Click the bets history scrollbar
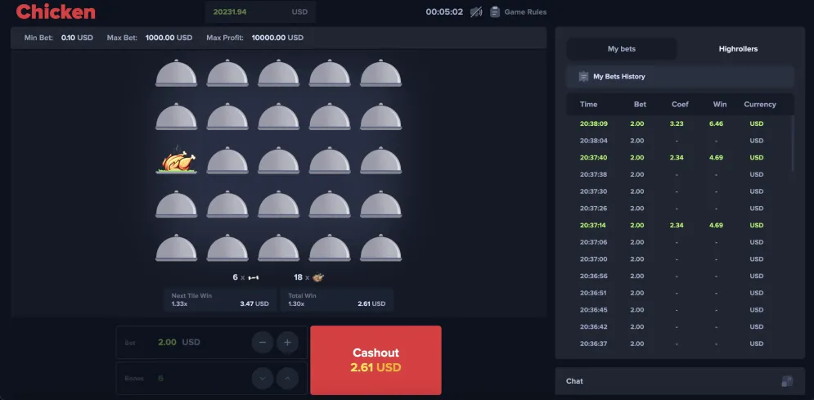Image resolution: width=814 pixels, height=400 pixels. pos(792,144)
